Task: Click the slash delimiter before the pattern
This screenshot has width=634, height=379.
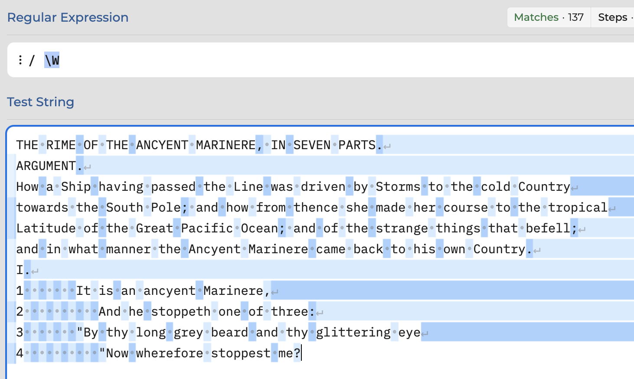Action: pos(32,60)
